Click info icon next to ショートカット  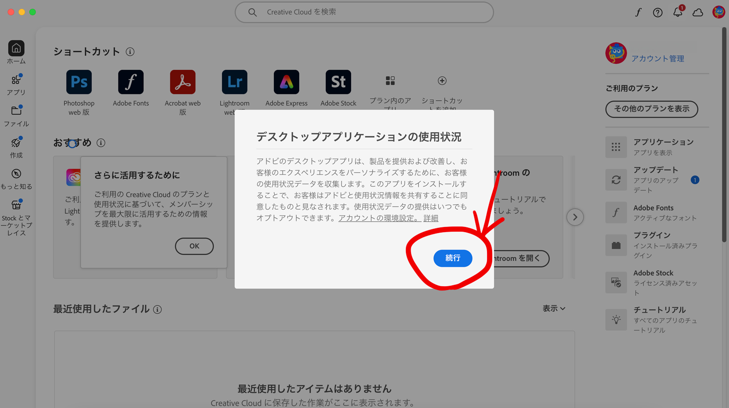(130, 52)
